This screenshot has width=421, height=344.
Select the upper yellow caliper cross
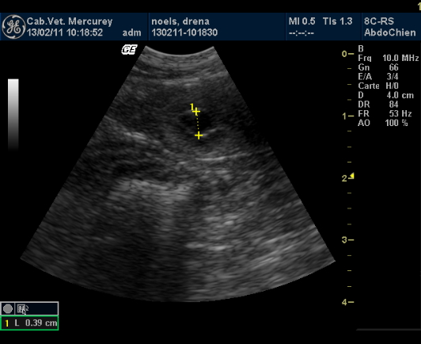point(196,111)
